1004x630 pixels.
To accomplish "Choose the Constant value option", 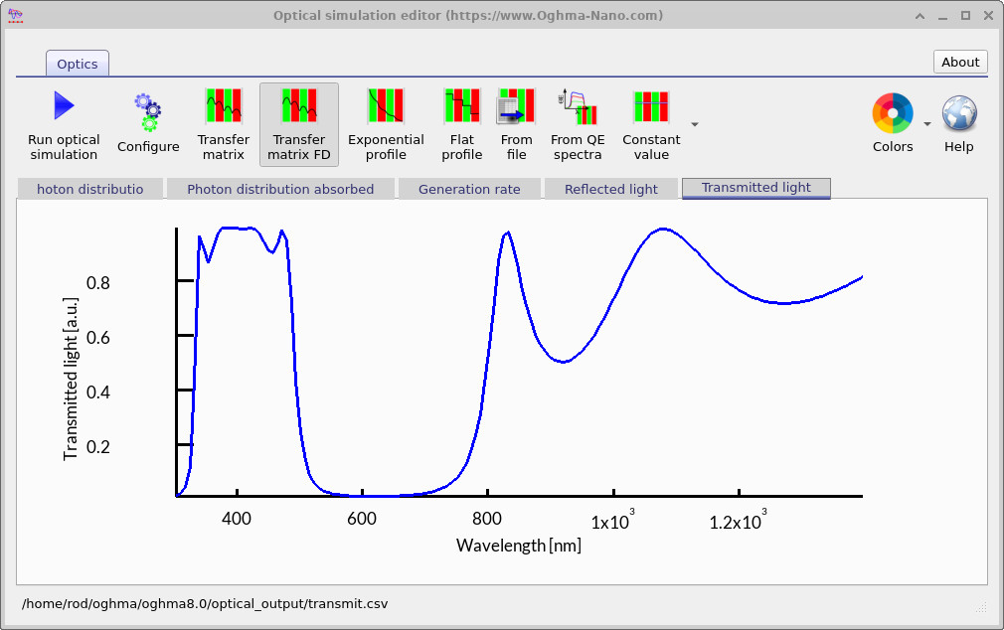I will 651,124.
